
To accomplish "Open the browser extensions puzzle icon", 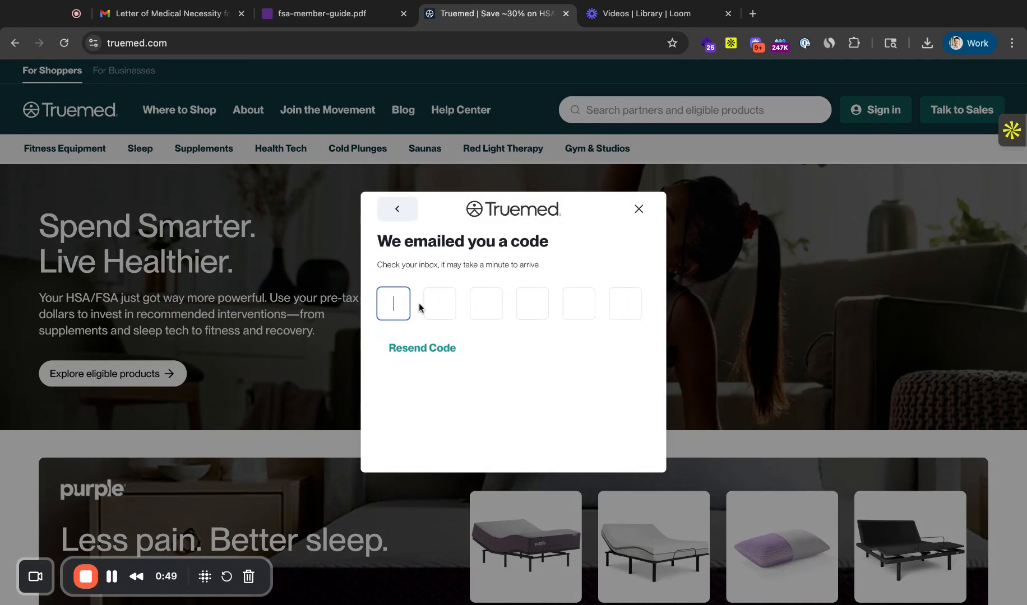I will pyautogui.click(x=854, y=43).
